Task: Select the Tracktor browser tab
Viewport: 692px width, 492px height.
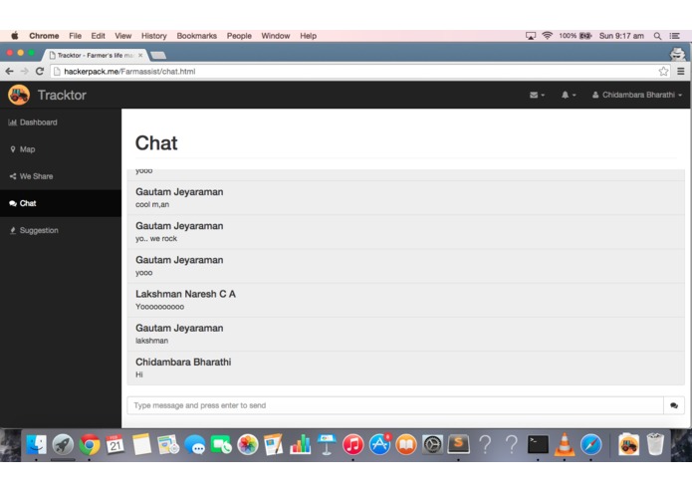Action: pyautogui.click(x=95, y=55)
